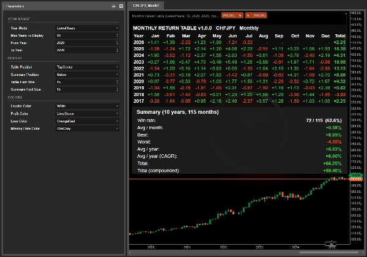Viewport: 367px width, 257px height.
Task: Click the From Year value field
Action: click(86, 43)
